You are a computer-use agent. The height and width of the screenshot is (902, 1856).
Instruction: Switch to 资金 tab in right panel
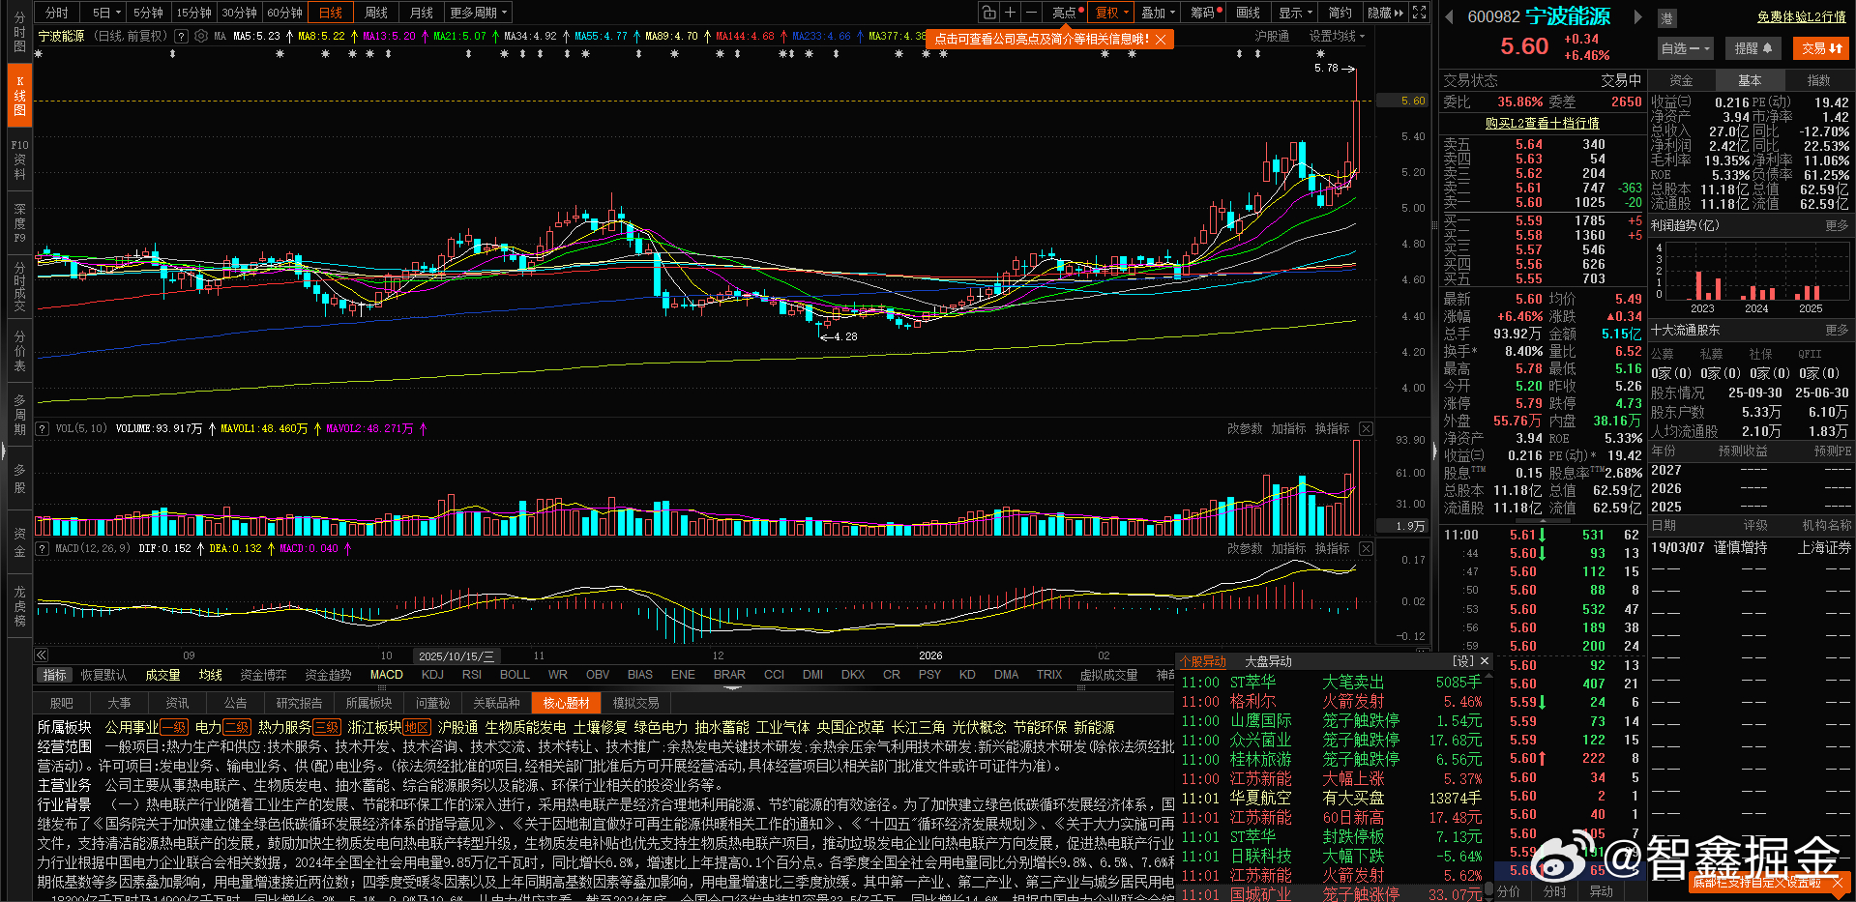pos(1681,80)
